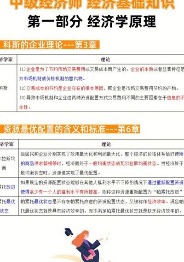Click the orange title 中级经济师 经济基础知识

pos(92,4)
